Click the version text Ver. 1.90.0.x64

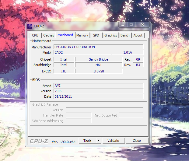click(x=64, y=142)
